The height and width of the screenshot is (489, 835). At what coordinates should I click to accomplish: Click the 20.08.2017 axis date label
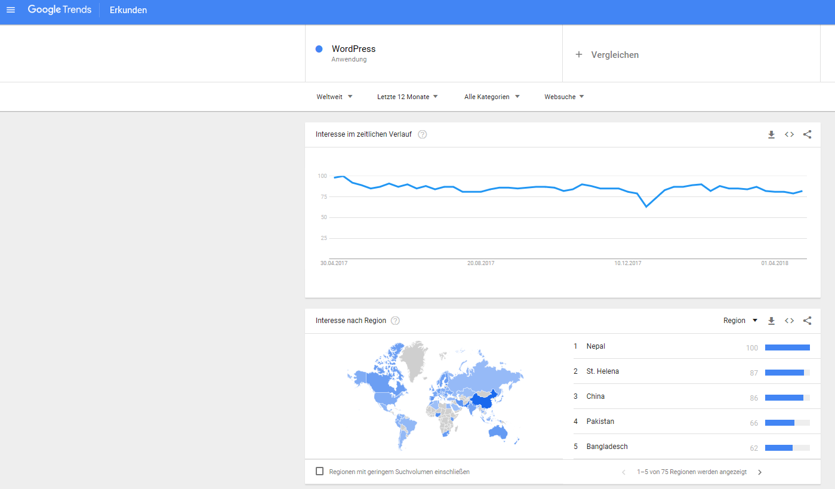coord(480,263)
